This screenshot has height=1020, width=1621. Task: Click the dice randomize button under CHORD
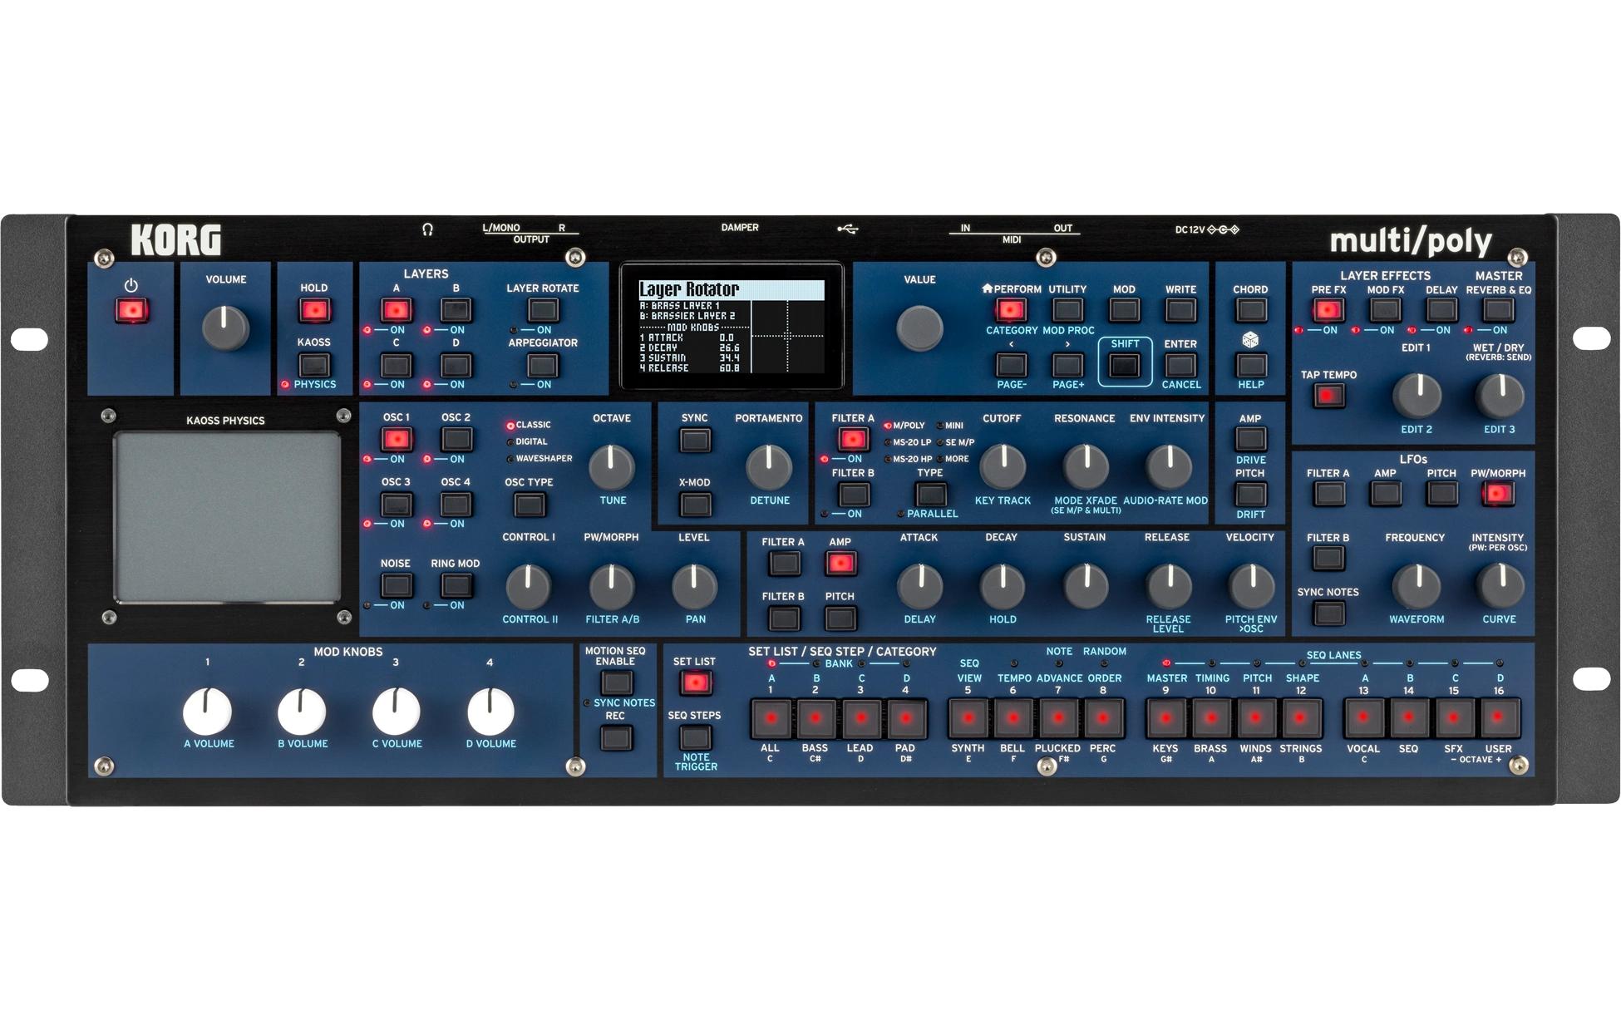(1250, 365)
